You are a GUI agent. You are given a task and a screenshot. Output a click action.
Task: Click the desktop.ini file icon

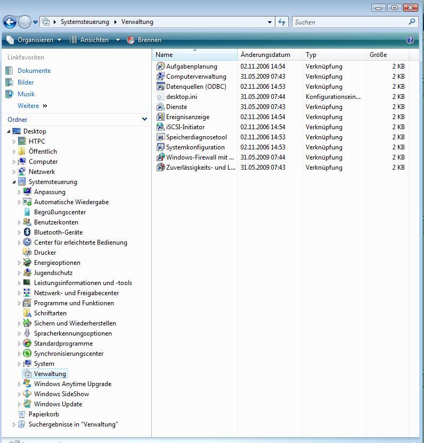pos(160,97)
